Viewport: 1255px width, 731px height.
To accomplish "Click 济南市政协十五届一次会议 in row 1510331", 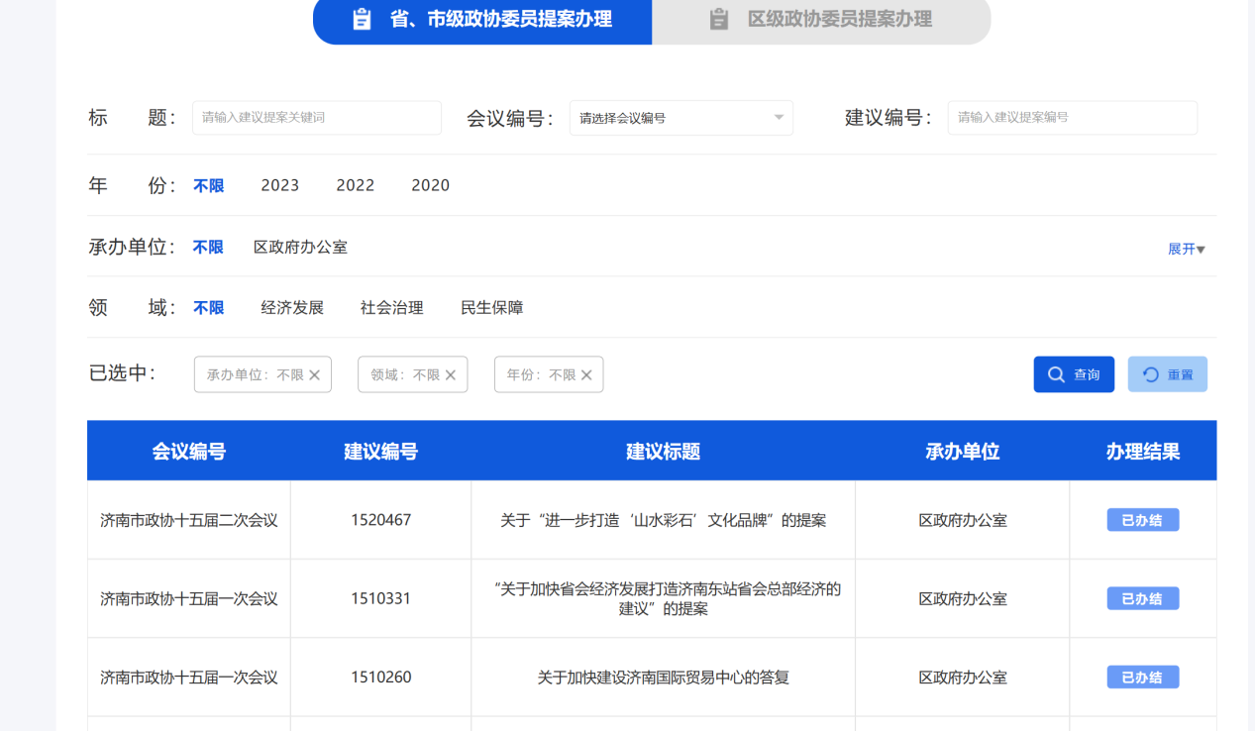I will [189, 599].
